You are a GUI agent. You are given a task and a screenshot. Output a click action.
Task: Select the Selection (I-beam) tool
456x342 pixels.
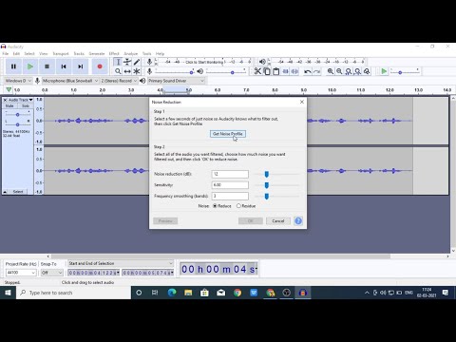point(118,62)
